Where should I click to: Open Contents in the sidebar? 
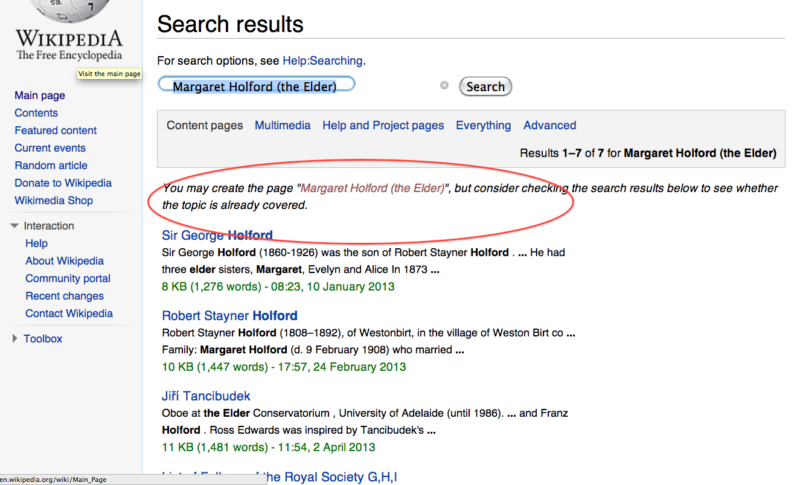[x=36, y=113]
